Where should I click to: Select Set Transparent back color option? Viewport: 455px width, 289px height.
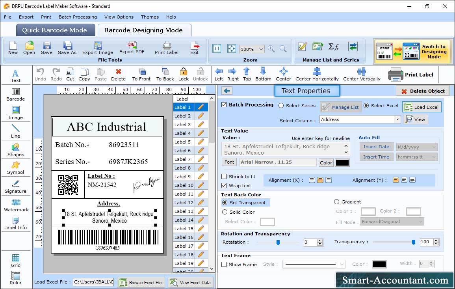pyautogui.click(x=225, y=202)
